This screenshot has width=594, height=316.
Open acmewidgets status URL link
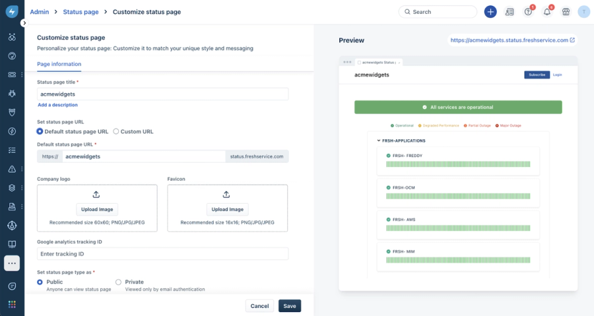(x=509, y=40)
